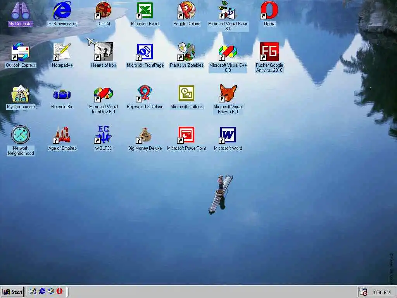
Task: Click the 10:30 PM taskbar clock
Action: point(381,293)
